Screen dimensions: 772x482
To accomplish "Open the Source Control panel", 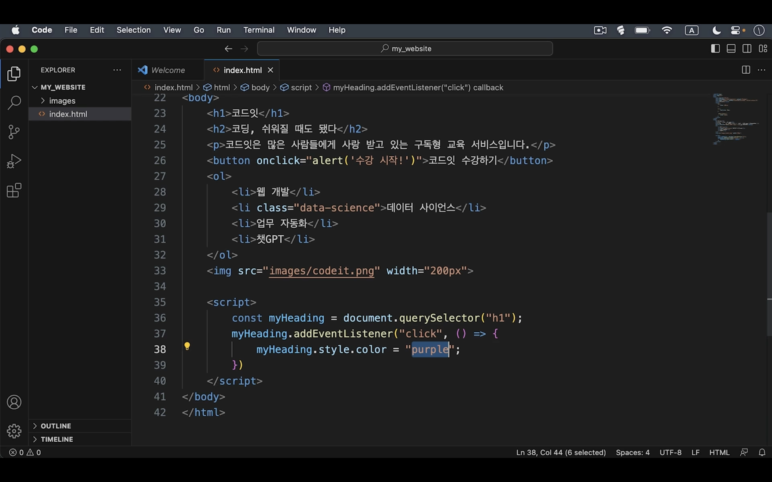I will click(14, 132).
